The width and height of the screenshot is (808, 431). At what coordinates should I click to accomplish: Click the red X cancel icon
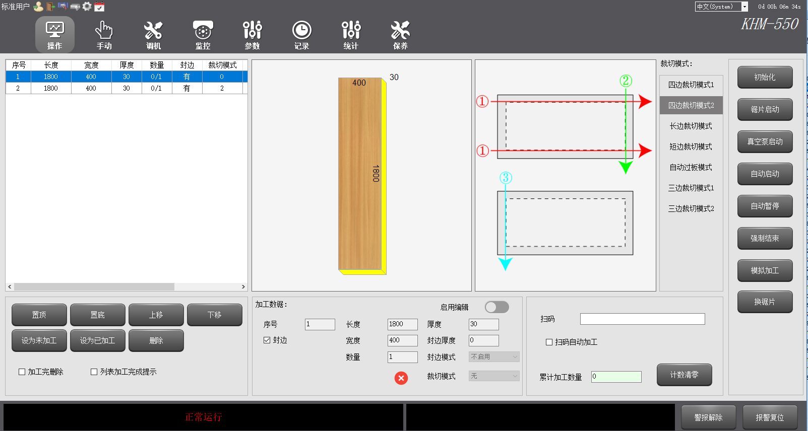(x=401, y=378)
